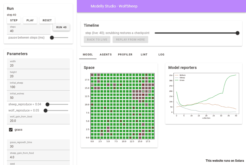
Task: Click the "Space" heading
Action: (x=89, y=68)
